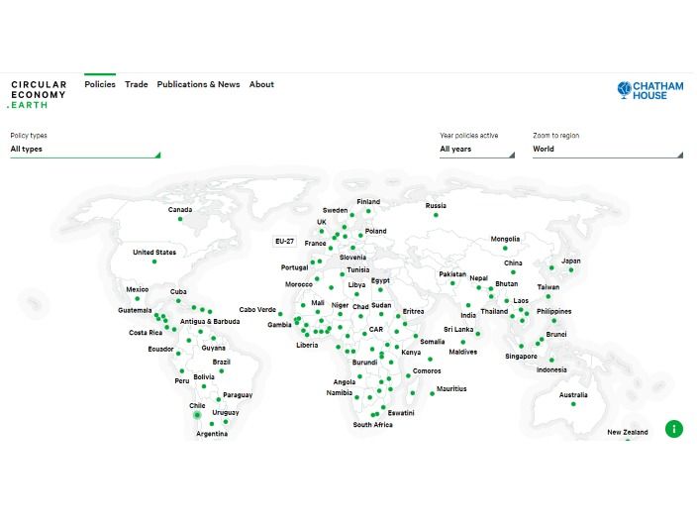Click the Mexico map label
Viewport: 697px width, 523px height.
click(138, 289)
